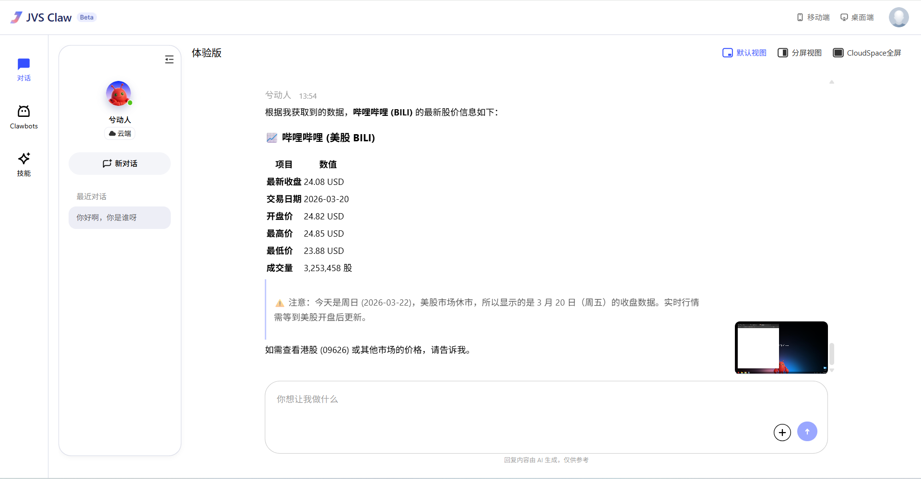The height and width of the screenshot is (479, 921).
Task: Activate CloudSpace全屏 fullscreen mode
Action: (x=867, y=53)
